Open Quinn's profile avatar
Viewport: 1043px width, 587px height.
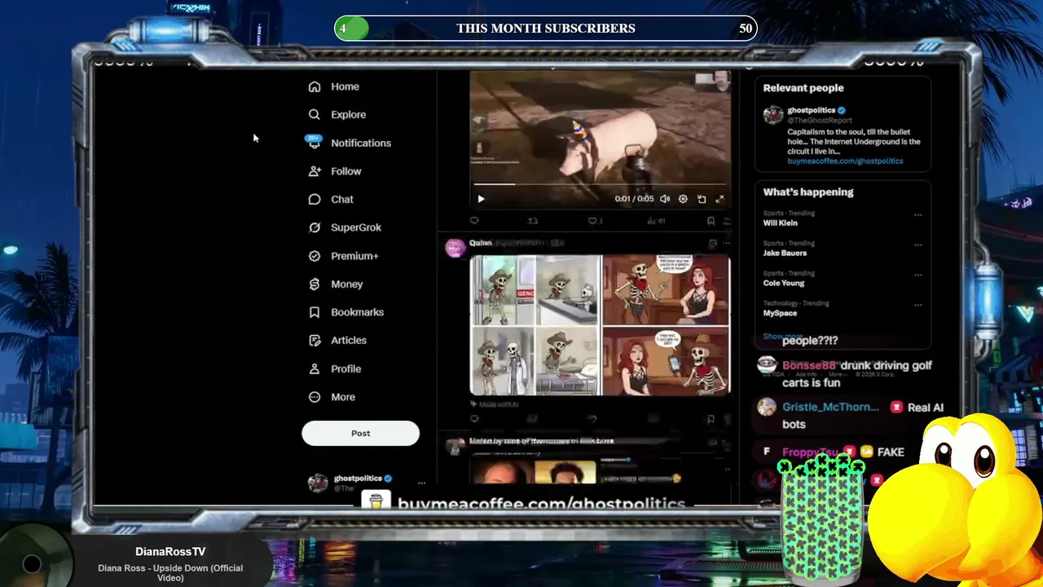455,249
